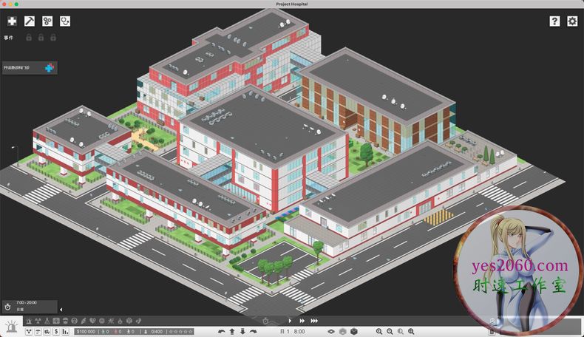Toggle the first event lock icon
The height and width of the screenshot is (337, 584).
click(x=29, y=37)
